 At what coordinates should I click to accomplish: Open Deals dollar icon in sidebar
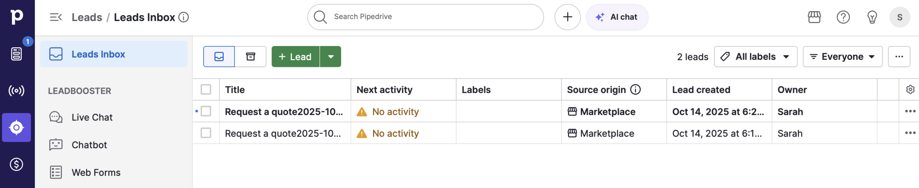[x=17, y=164]
